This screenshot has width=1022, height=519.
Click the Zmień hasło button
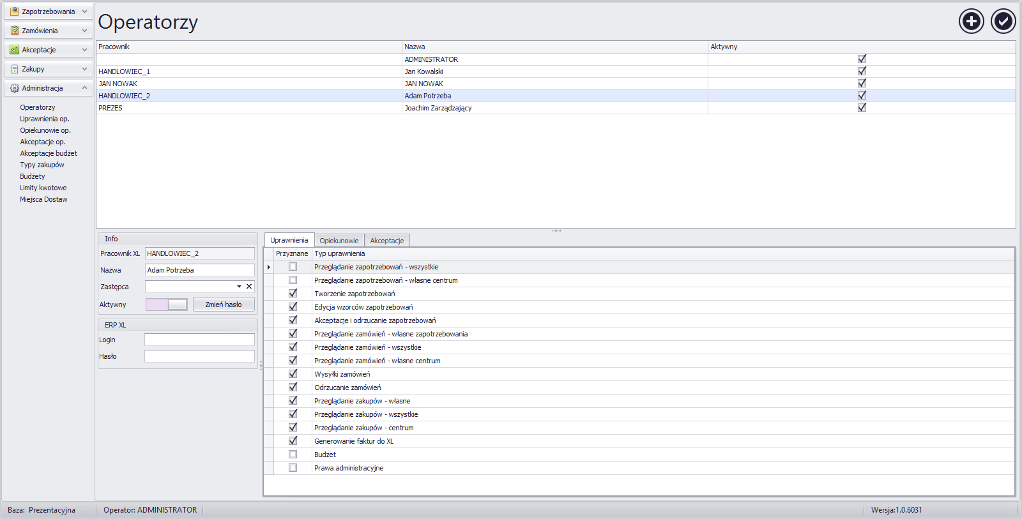(224, 305)
